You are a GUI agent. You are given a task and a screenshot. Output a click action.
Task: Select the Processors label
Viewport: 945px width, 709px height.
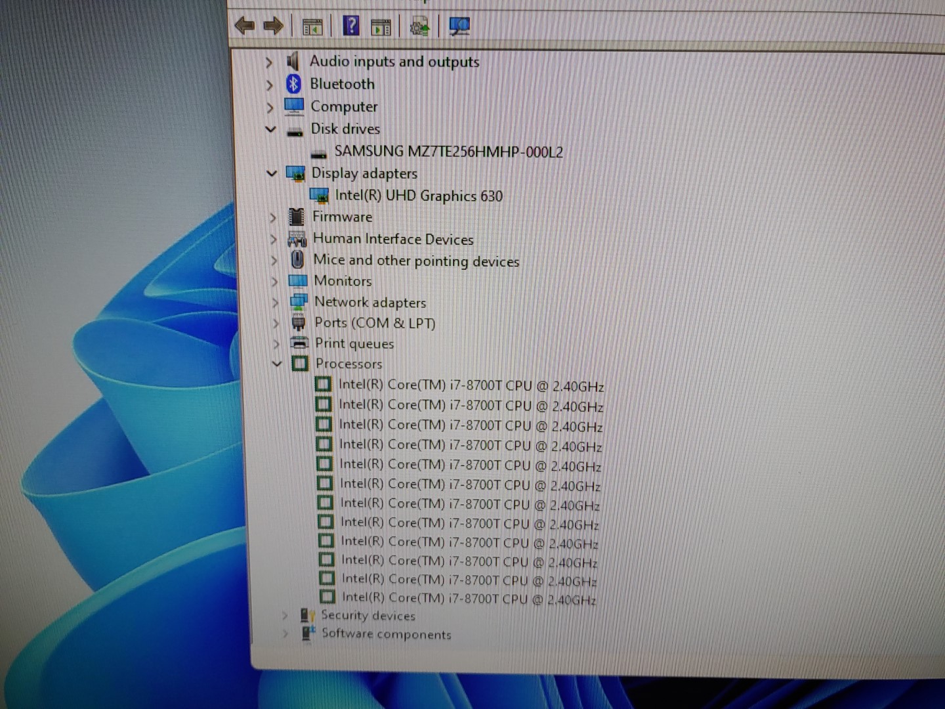coord(348,363)
